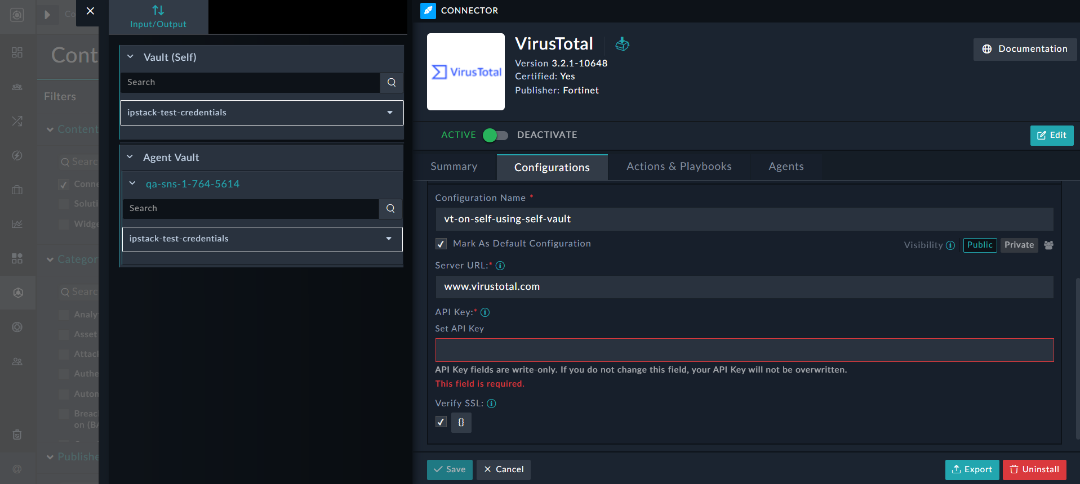Image resolution: width=1080 pixels, height=484 pixels.
Task: Collapse the Agent Vault section
Action: tap(130, 157)
